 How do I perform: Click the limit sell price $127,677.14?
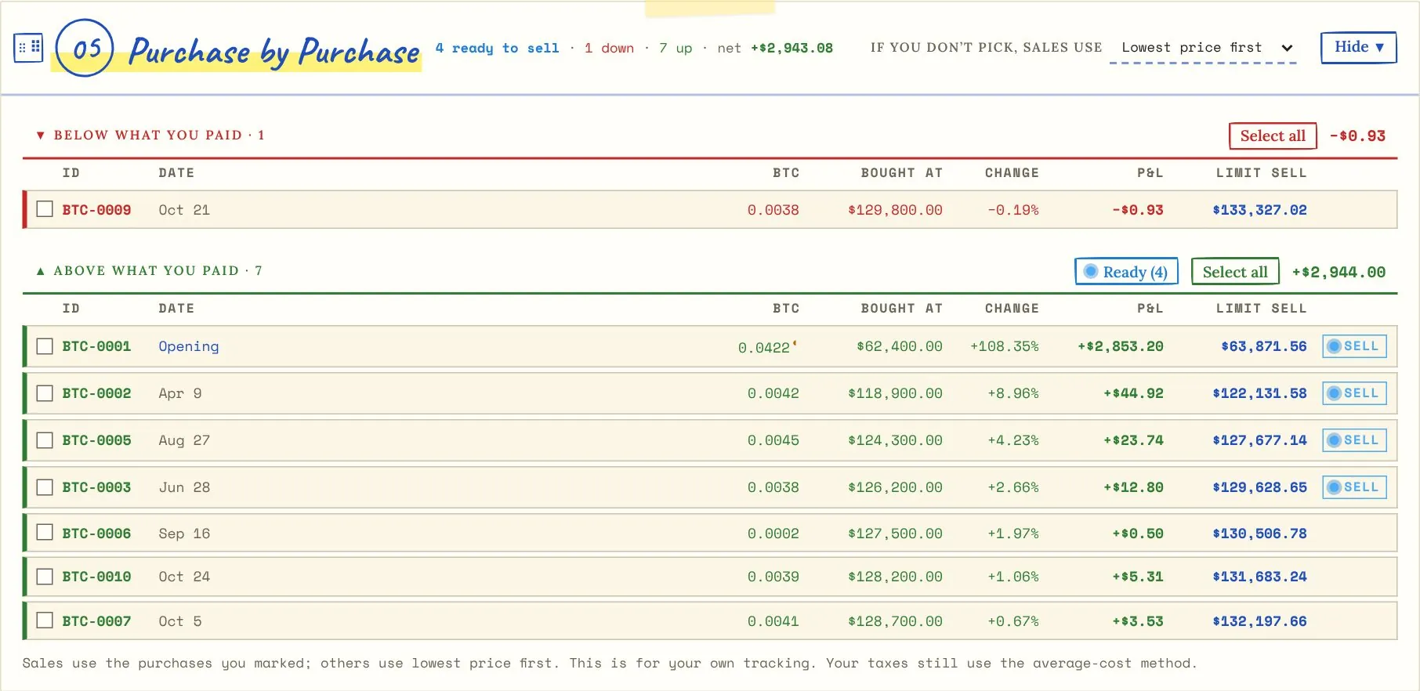[x=1259, y=440]
